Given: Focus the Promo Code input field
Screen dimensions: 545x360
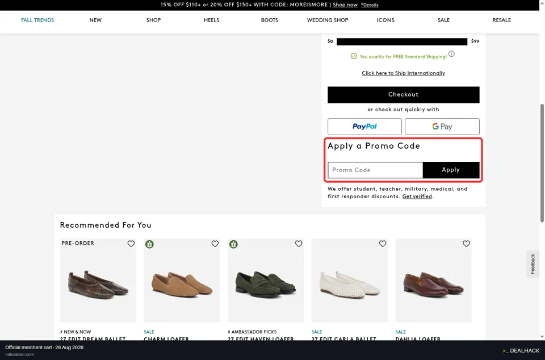Looking at the screenshot, I should (x=375, y=170).
